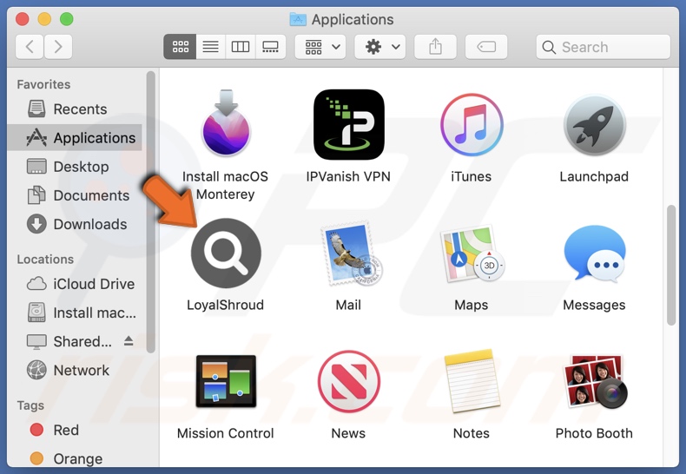Viewport: 686px width, 474px height.
Task: Switch to icon view
Action: (180, 46)
